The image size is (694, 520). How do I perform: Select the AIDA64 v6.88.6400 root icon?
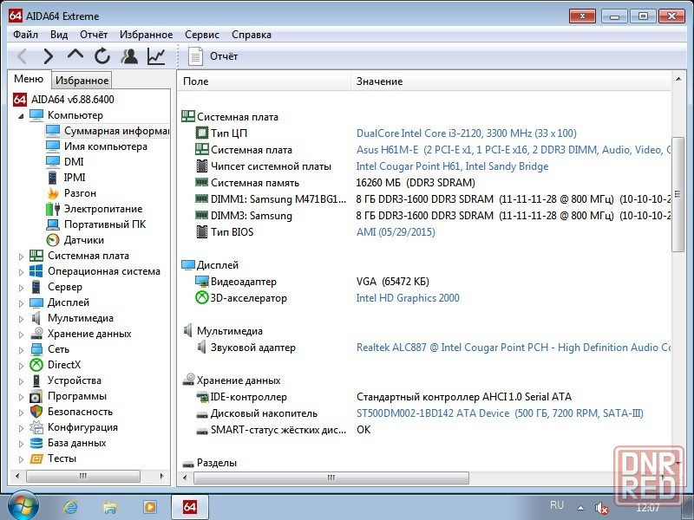coord(19,99)
